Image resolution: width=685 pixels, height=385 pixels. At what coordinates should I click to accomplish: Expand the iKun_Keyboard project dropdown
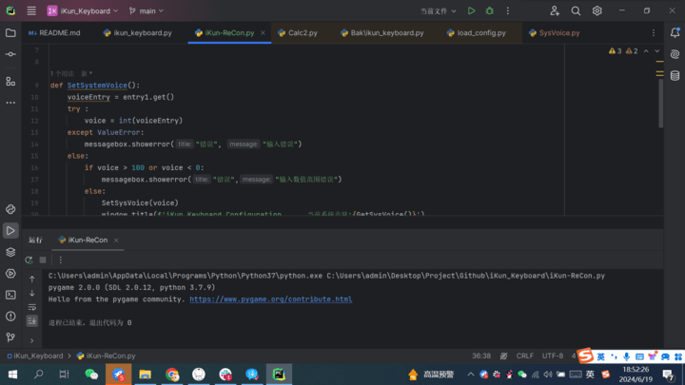click(83, 10)
